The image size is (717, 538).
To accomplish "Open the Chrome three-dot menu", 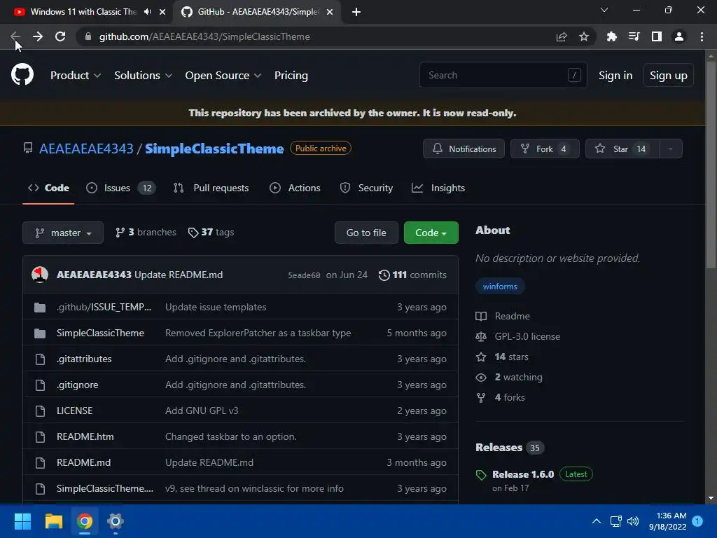I will (x=702, y=36).
